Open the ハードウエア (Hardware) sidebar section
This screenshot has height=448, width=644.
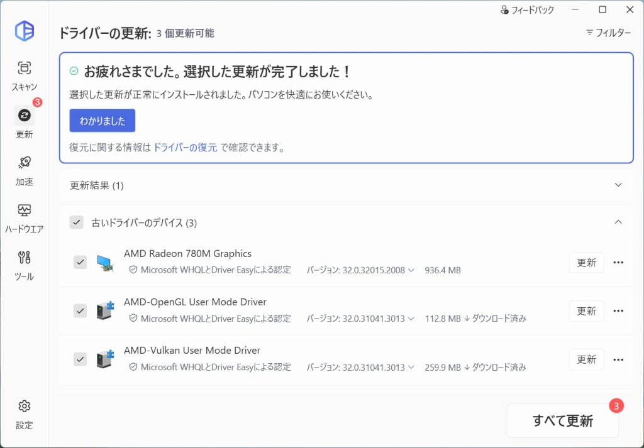pos(25,218)
